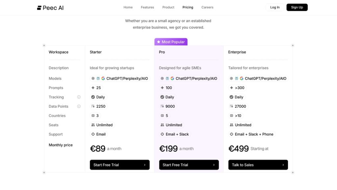Click the chevron on Pro's Start Free Trial button
337x190 pixels.
(x=213, y=165)
